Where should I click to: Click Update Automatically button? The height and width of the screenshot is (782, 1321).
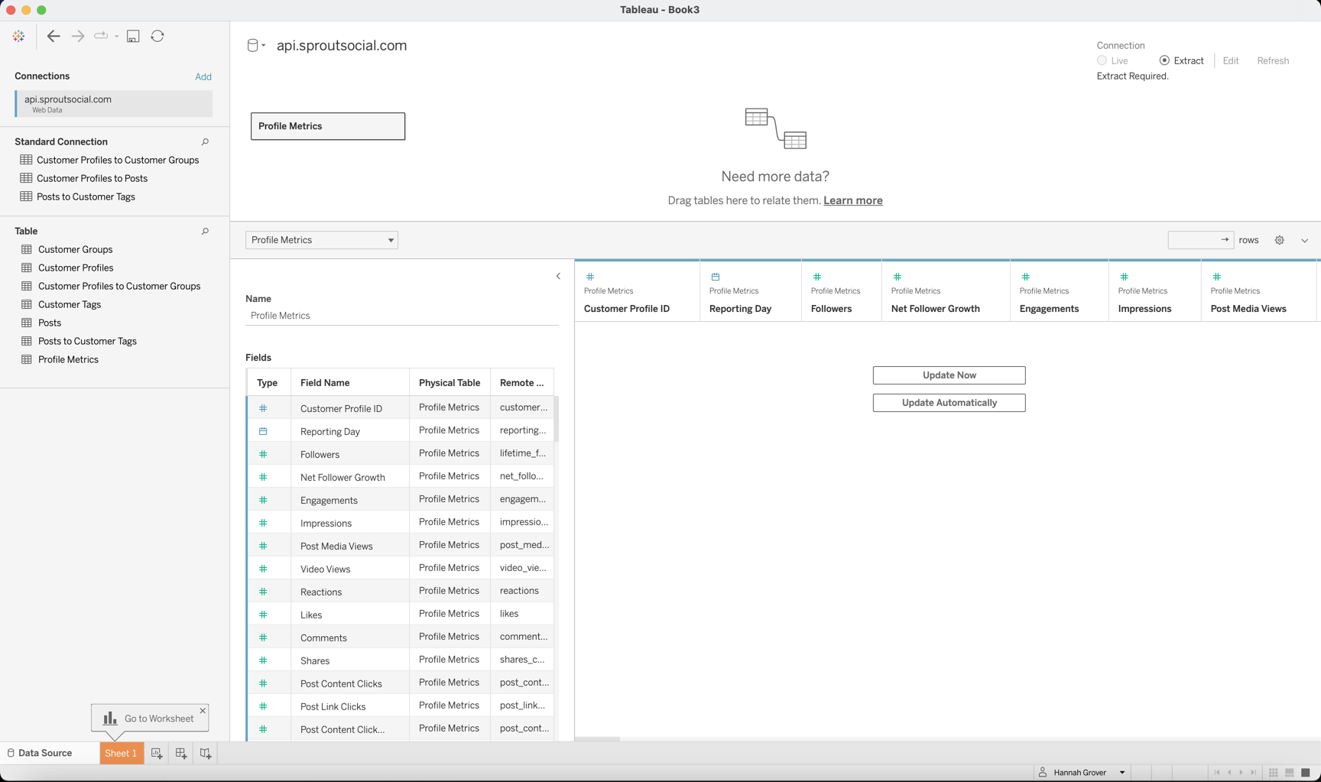949,403
